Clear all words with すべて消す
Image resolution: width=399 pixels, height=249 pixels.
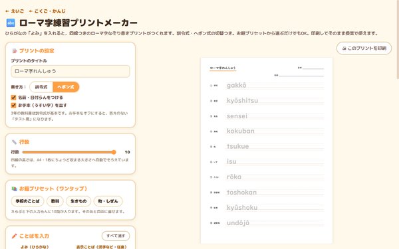pyautogui.click(x=116, y=236)
